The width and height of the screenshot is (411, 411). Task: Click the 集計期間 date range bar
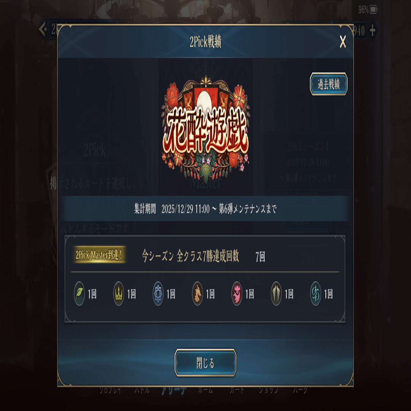click(205, 209)
